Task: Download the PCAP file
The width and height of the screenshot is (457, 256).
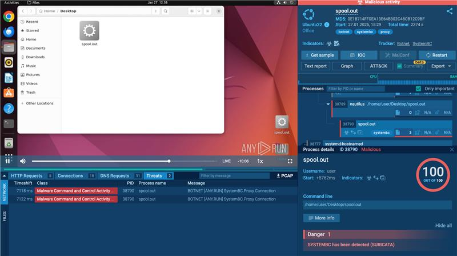Action: (285, 175)
